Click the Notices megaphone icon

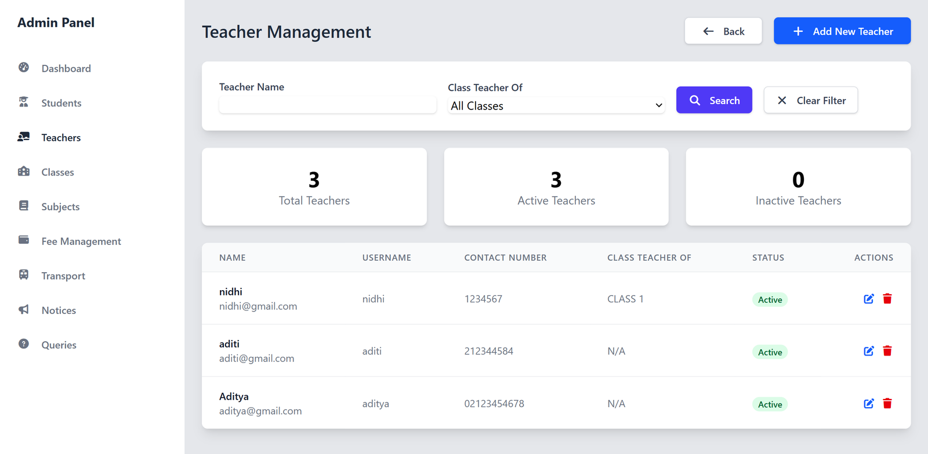point(24,310)
